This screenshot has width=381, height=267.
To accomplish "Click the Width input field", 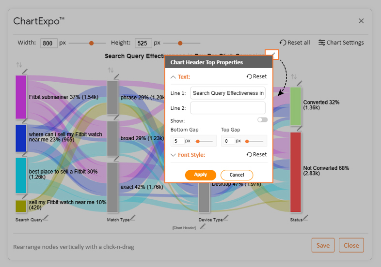I will (49, 43).
